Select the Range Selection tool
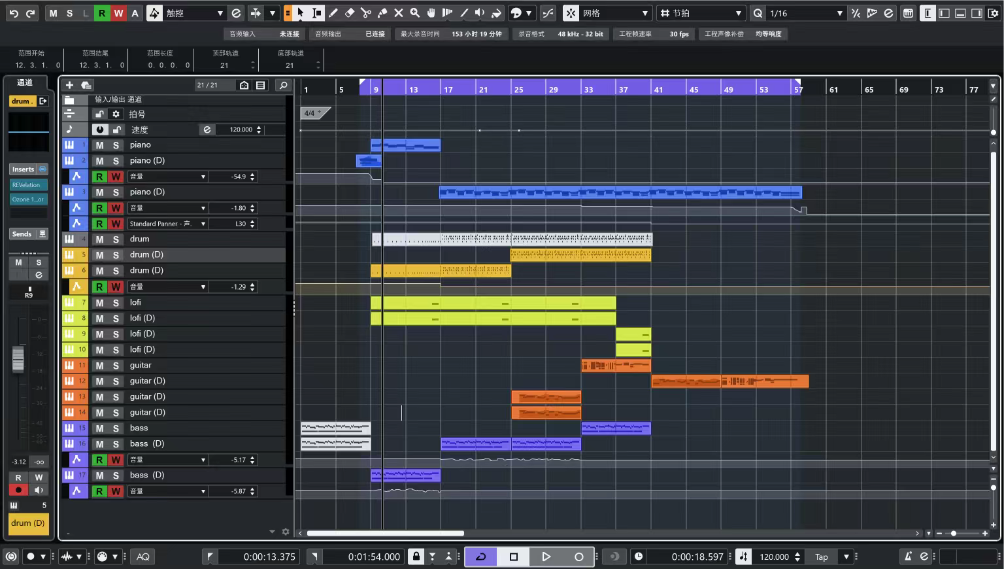Viewport: 1004px width, 569px height. pyautogui.click(x=316, y=13)
